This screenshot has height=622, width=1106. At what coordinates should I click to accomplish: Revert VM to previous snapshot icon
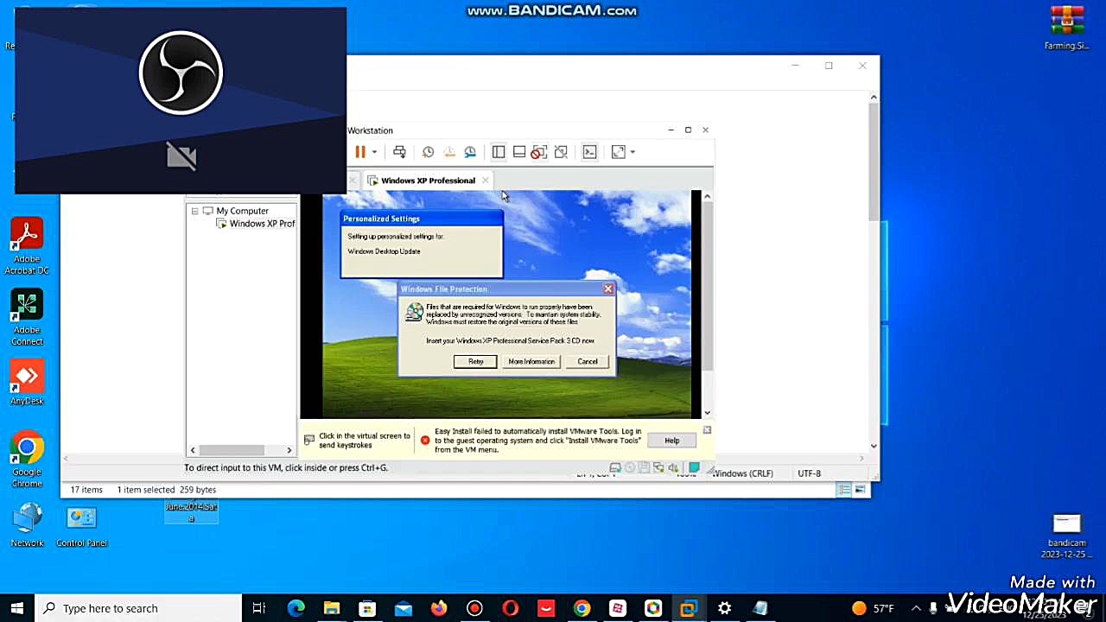coord(449,152)
